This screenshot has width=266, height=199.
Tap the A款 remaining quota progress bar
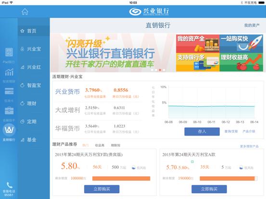coord(228,178)
